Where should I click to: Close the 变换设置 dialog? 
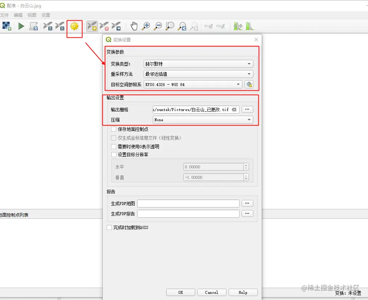pos(256,40)
